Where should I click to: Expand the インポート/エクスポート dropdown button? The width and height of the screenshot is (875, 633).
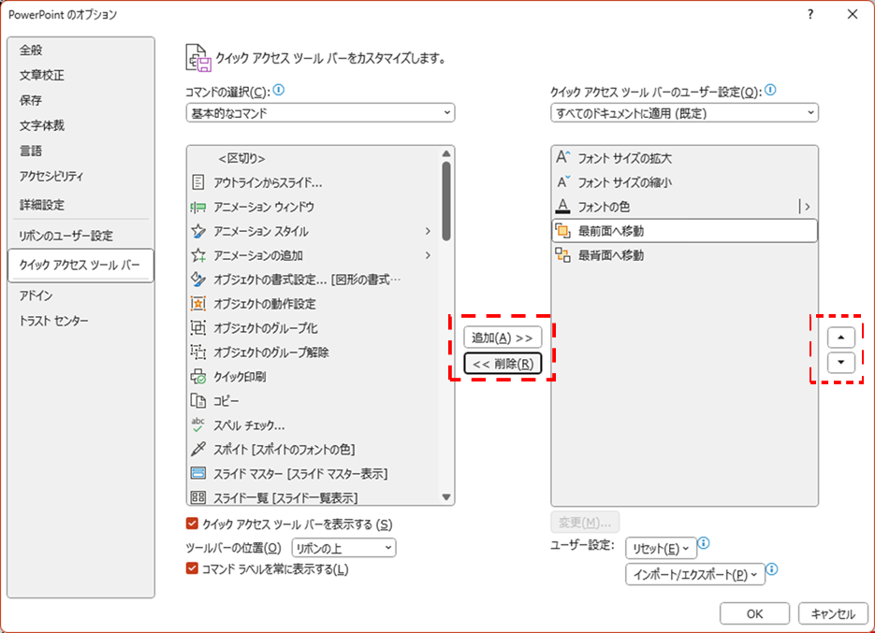tap(695, 574)
